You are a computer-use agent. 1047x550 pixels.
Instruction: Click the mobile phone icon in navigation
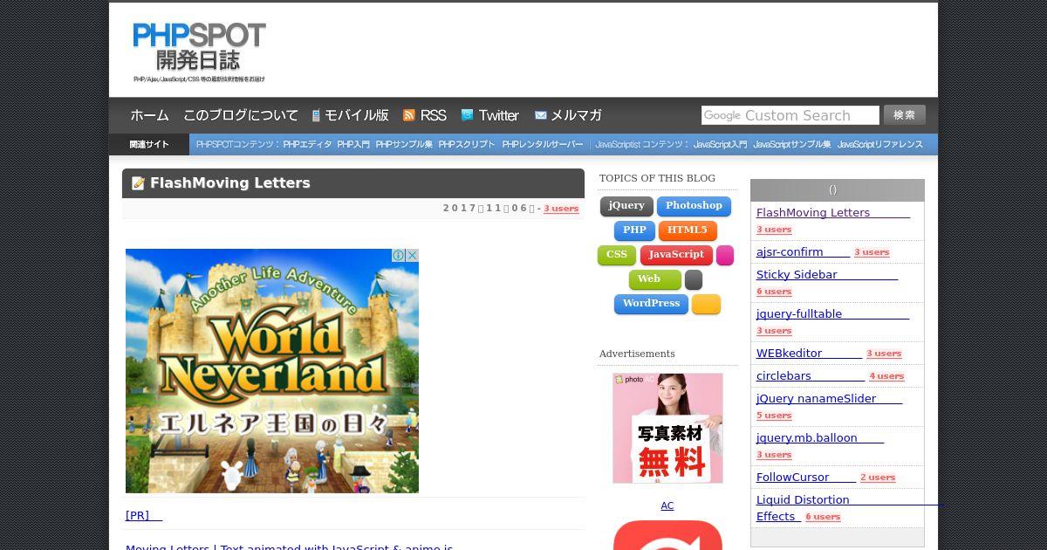317,115
